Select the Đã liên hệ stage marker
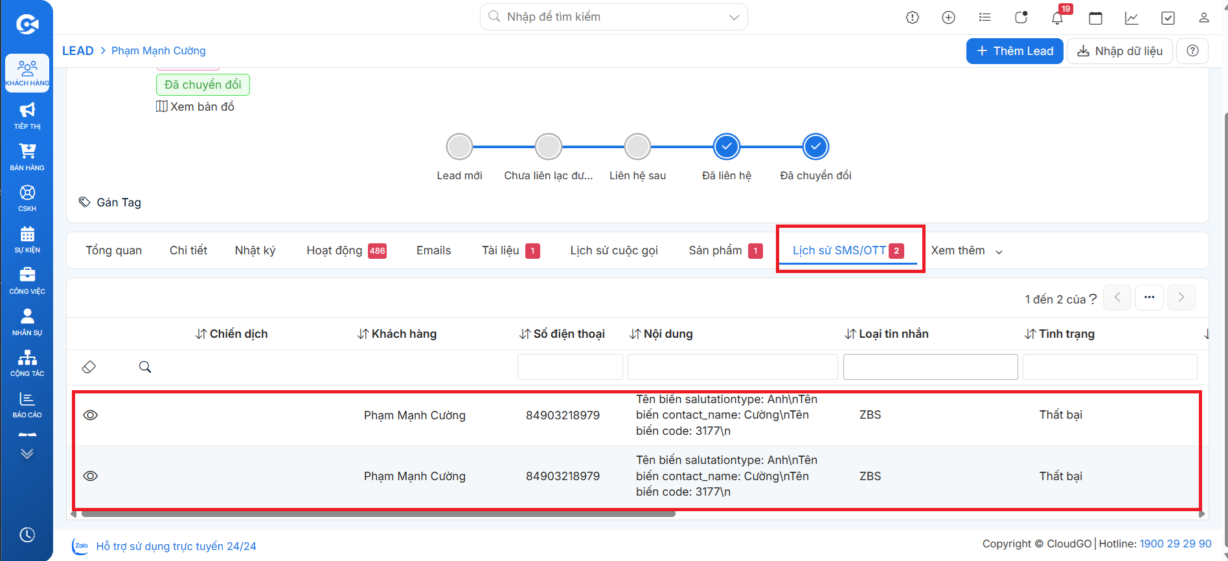Viewport: 1228px width, 561px height. [x=727, y=147]
